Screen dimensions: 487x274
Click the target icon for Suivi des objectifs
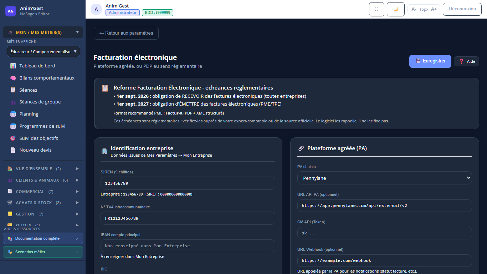(13, 138)
